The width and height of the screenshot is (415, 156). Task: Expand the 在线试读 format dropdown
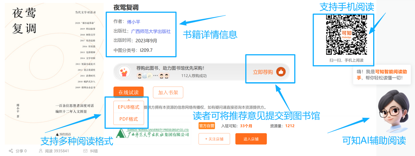click(x=128, y=92)
